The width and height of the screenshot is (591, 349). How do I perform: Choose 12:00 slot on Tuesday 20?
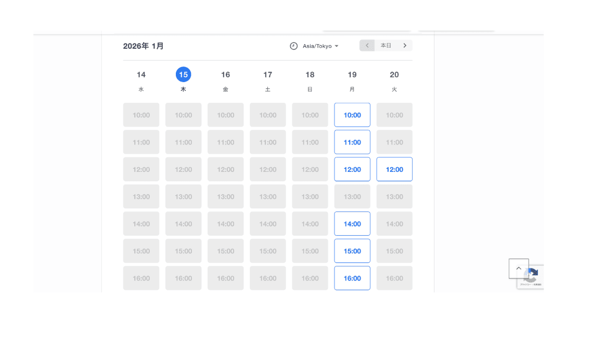point(394,169)
